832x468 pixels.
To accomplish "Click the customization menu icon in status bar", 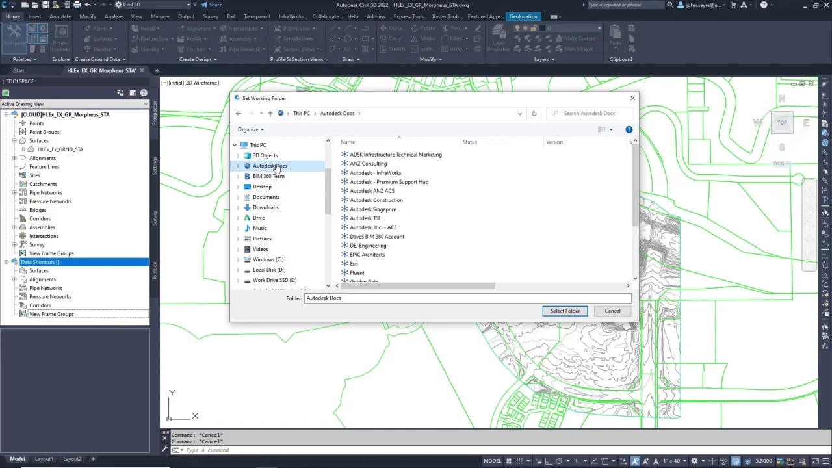I will point(825,461).
